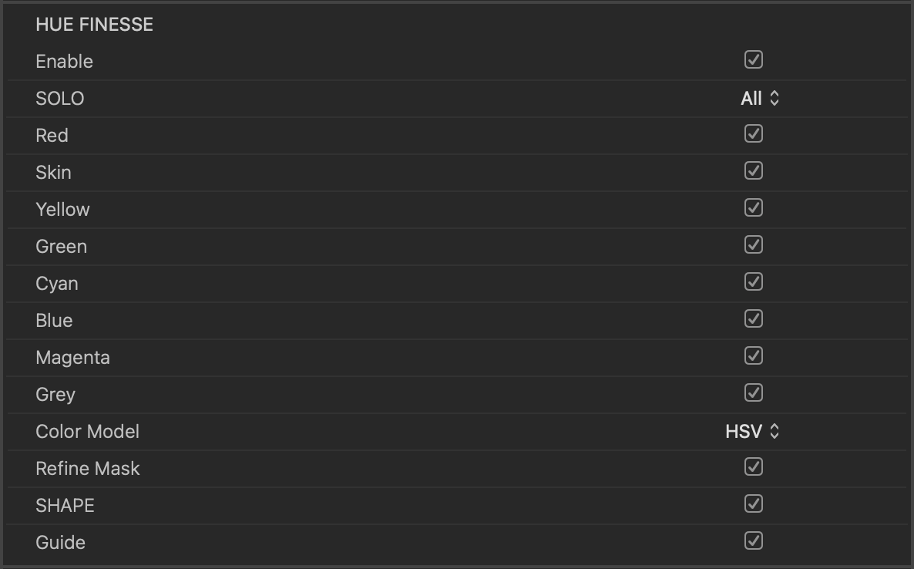Click the Refine Mask label
Viewport: 914px width, 569px height.
87,469
